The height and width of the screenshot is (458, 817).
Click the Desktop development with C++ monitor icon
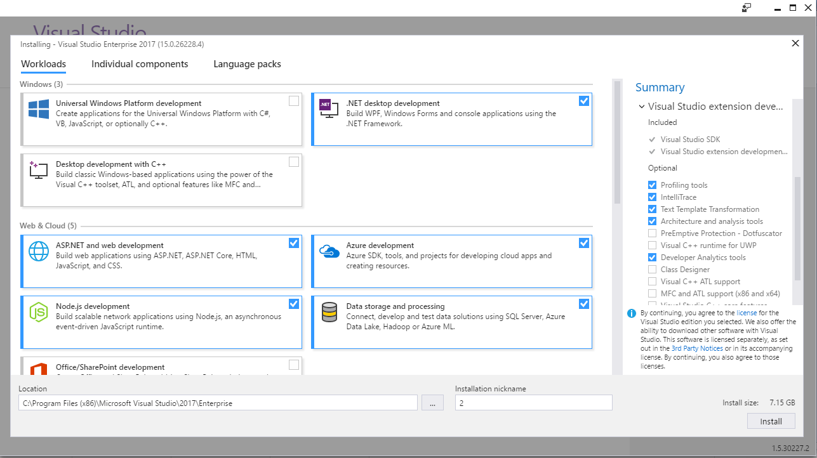pos(39,169)
